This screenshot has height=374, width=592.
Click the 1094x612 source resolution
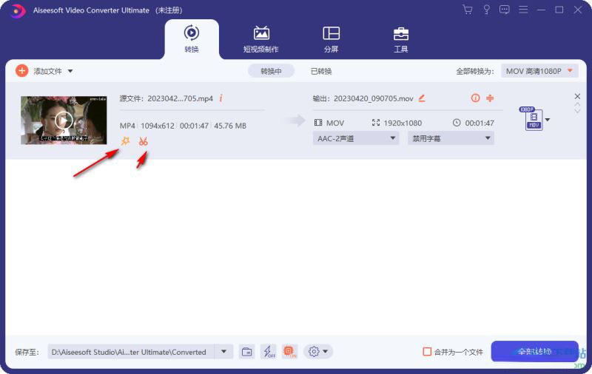158,126
